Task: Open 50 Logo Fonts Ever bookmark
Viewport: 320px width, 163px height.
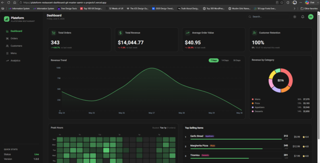Action: [265, 8]
